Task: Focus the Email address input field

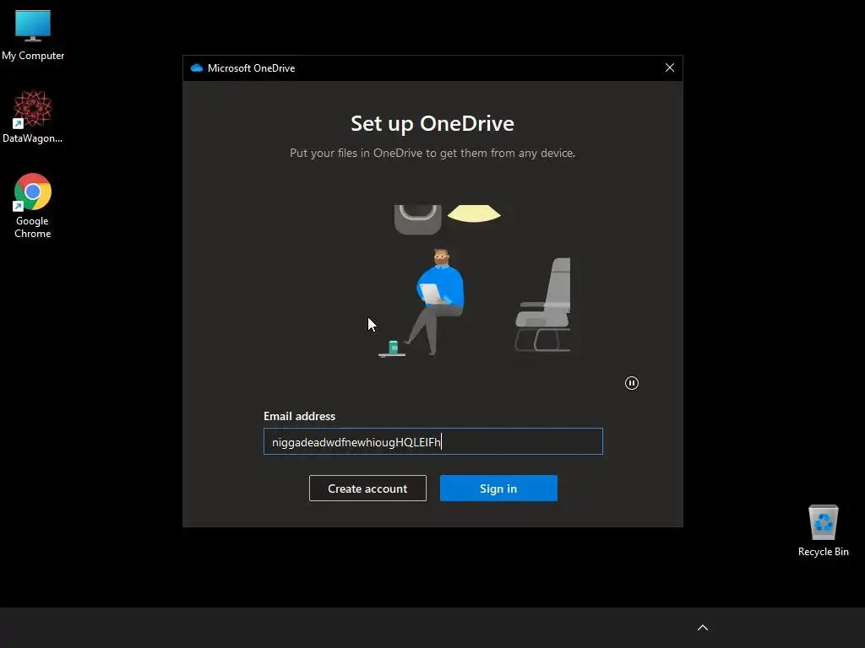Action: click(433, 441)
